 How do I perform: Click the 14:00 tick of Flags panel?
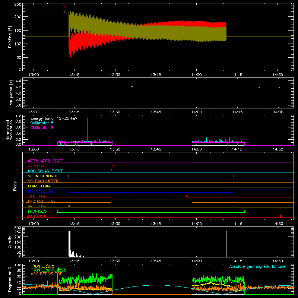pyautogui.click(x=196, y=224)
